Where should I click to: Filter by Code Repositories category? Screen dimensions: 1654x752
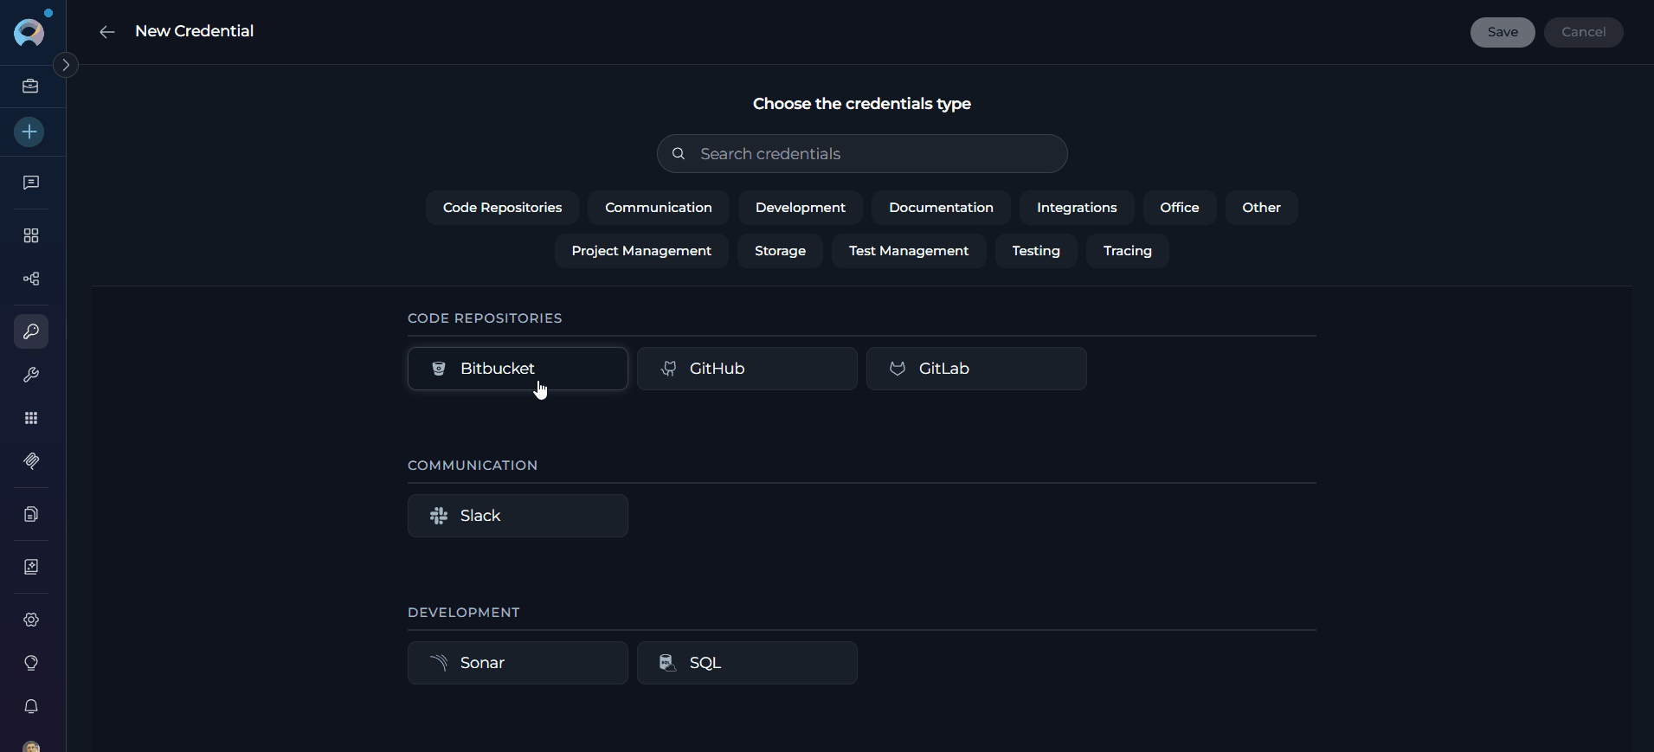point(502,208)
